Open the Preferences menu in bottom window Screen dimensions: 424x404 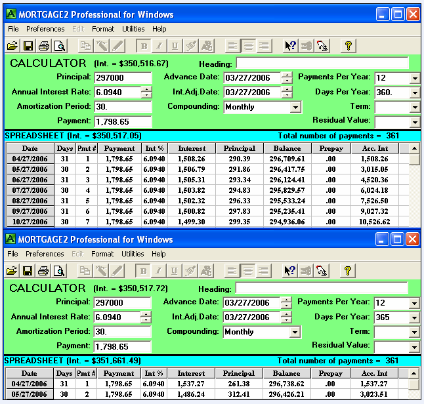[x=45, y=254]
